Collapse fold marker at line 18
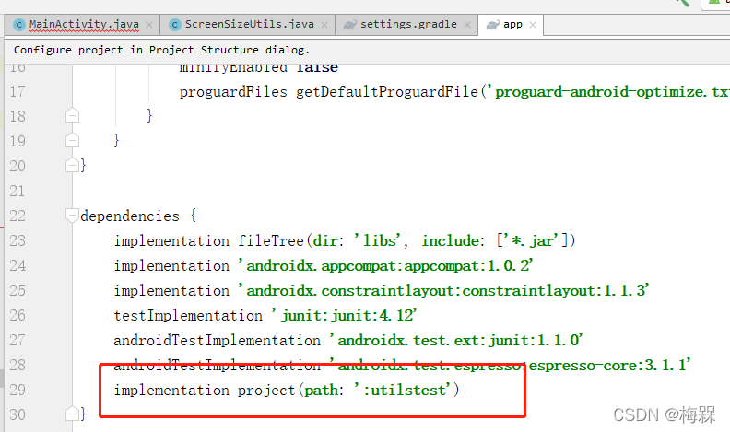 click(x=72, y=115)
